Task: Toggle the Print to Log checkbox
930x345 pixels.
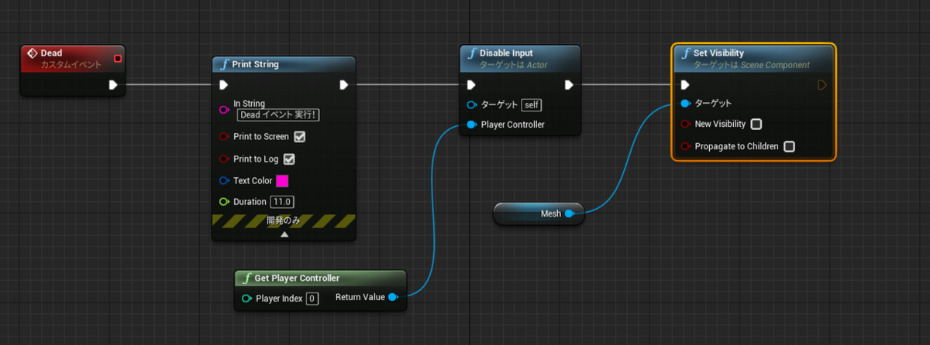Action: click(x=288, y=159)
